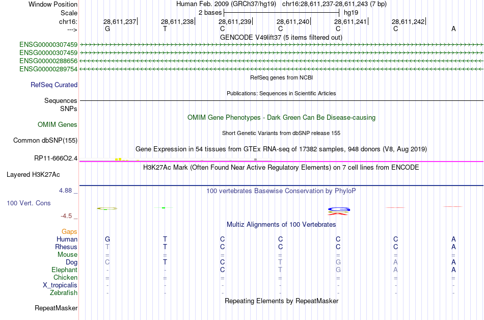484x320 pixels.
Task: Open the 100 Vert. Cons track label
Action: tap(29, 203)
